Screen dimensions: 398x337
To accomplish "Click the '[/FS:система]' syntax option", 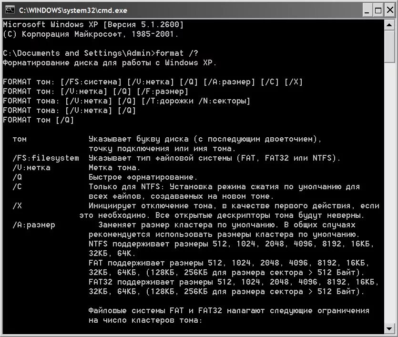I will (91, 82).
